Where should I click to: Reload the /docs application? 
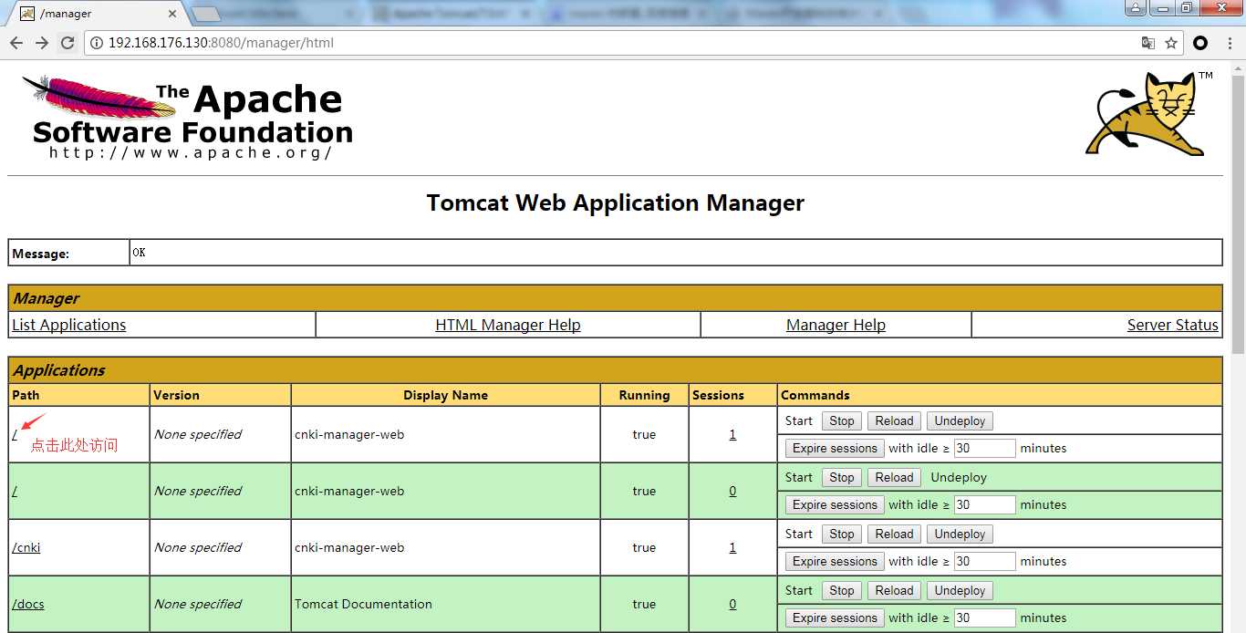894,590
